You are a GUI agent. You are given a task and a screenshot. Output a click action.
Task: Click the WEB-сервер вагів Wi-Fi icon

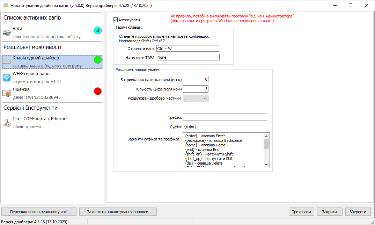(x=7, y=78)
